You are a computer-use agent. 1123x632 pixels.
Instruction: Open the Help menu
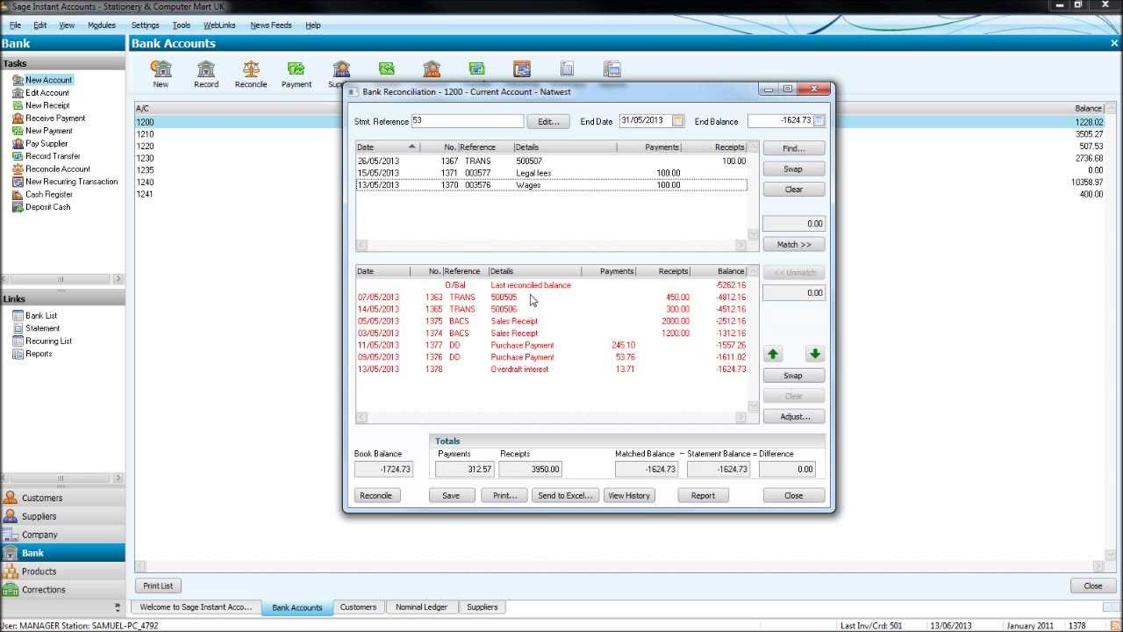(313, 25)
